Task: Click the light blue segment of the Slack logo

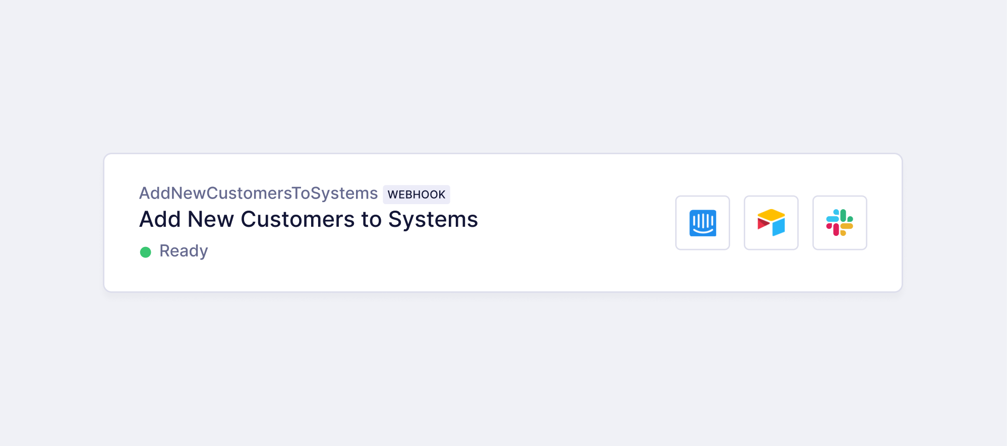Action: (833, 218)
